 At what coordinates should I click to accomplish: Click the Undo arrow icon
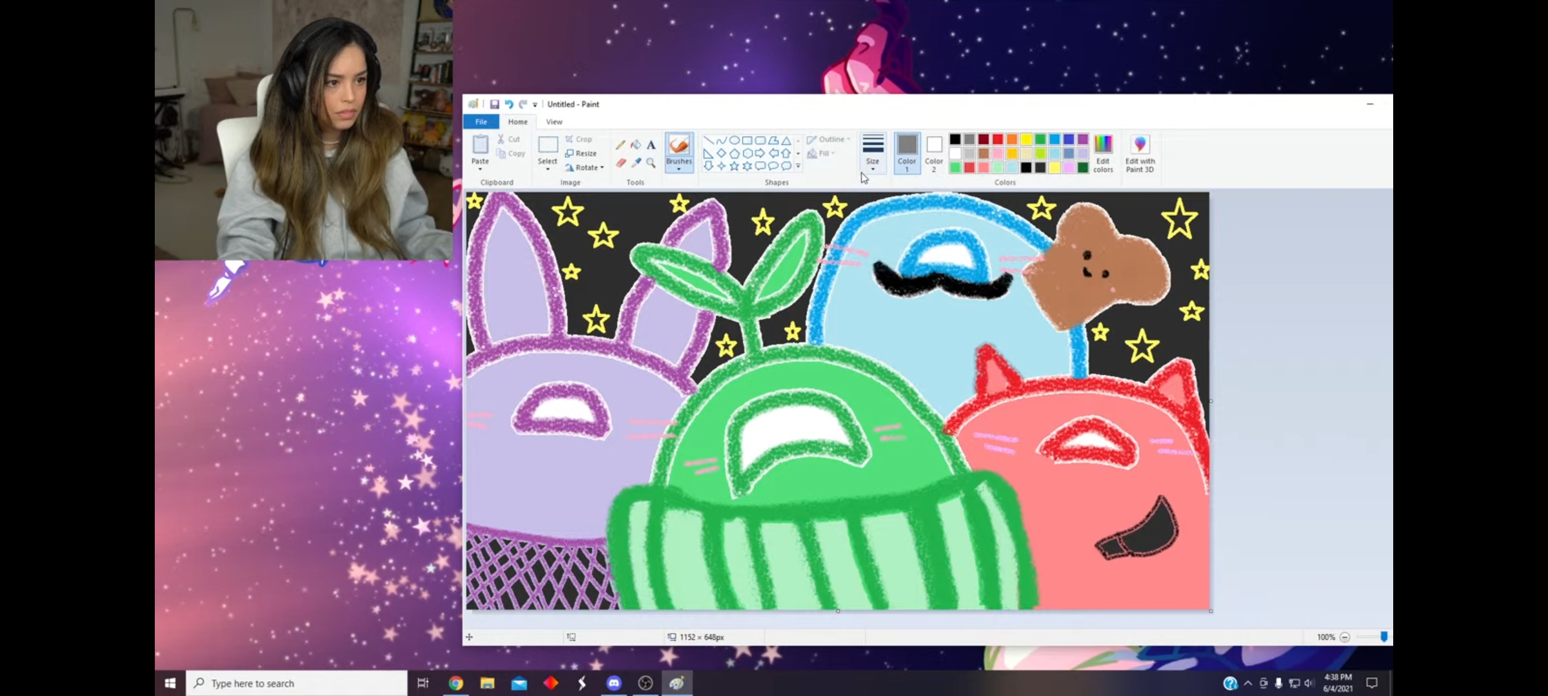pyautogui.click(x=509, y=104)
